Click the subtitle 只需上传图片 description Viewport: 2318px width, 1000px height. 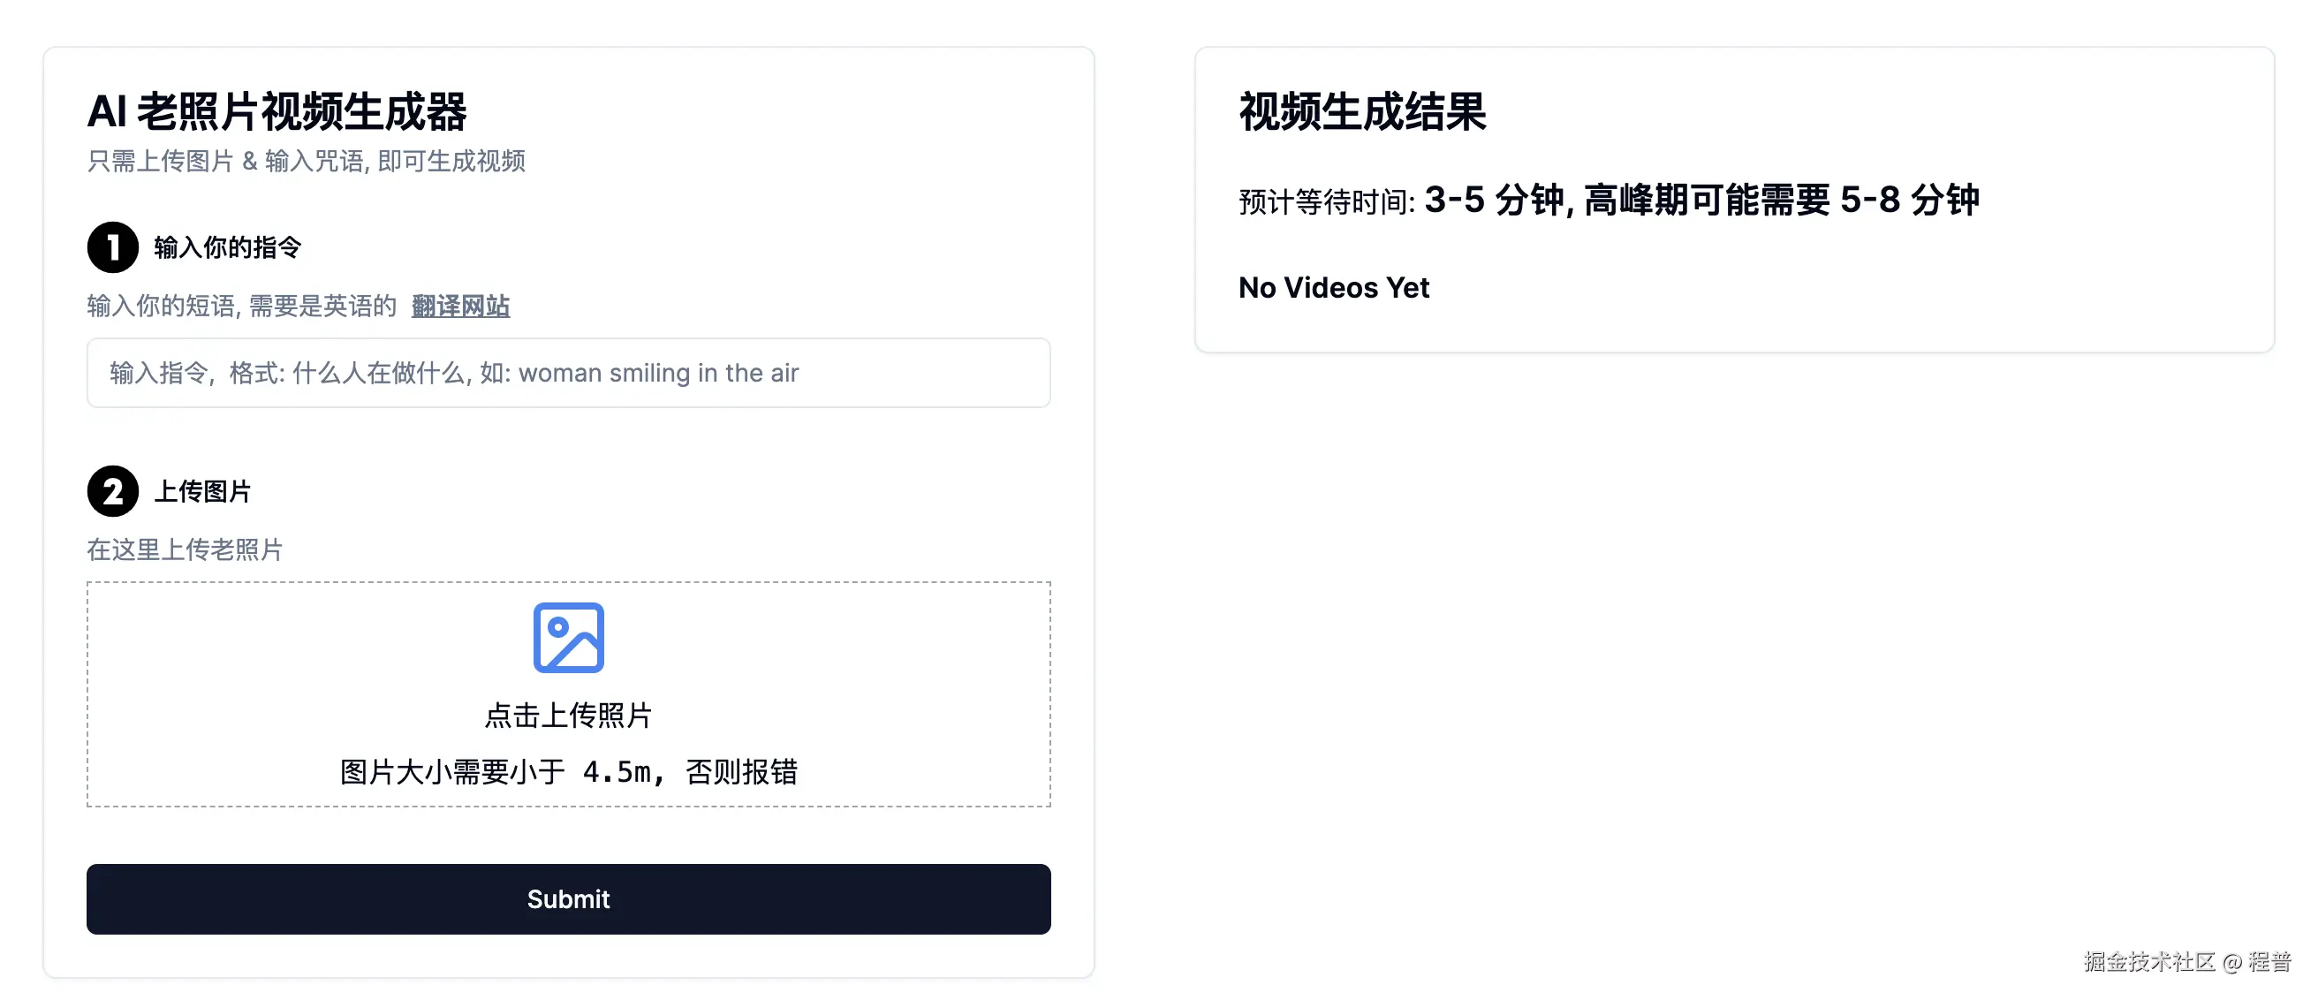tap(306, 161)
